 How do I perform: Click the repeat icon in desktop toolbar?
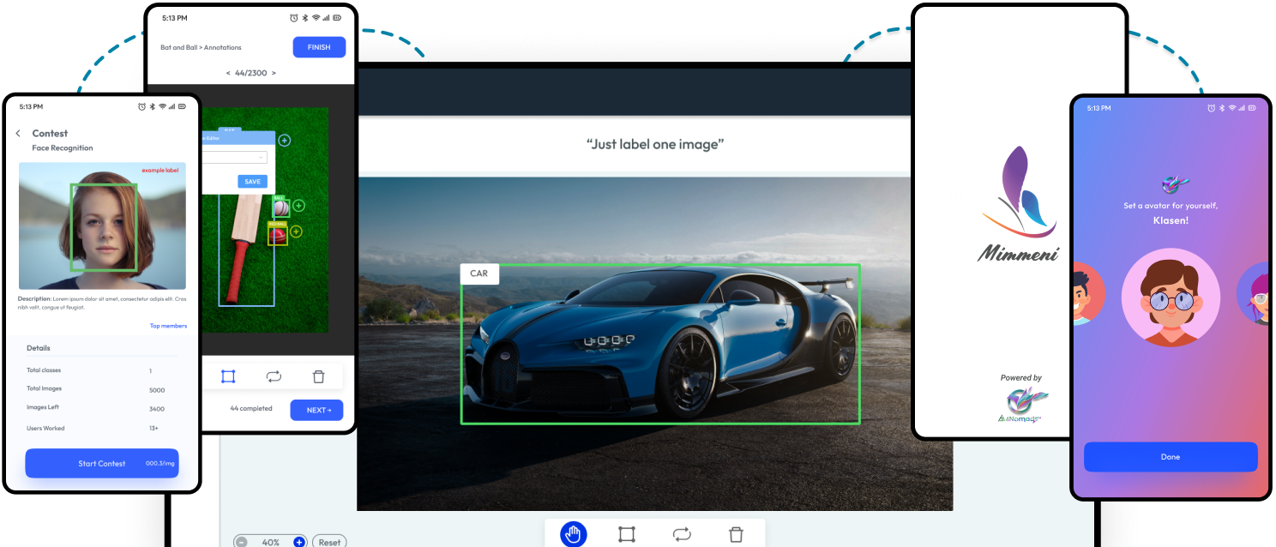pyautogui.click(x=682, y=535)
